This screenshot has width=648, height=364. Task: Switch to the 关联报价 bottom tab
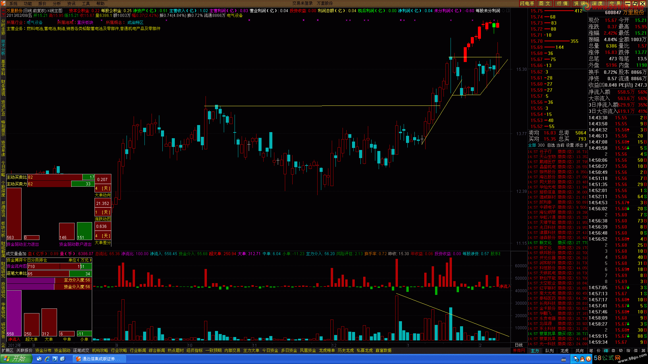24,351
